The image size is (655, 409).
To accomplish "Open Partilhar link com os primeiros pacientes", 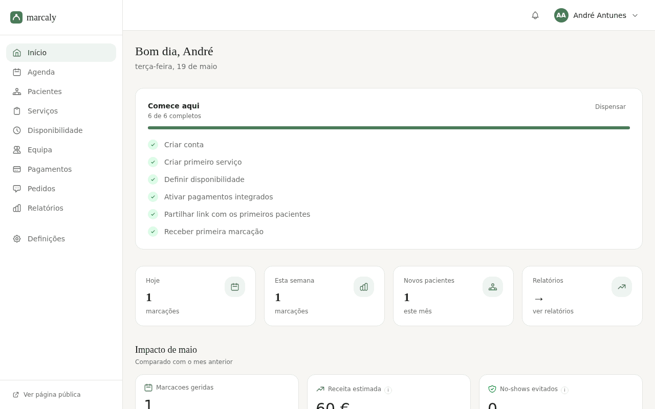I will click(237, 214).
